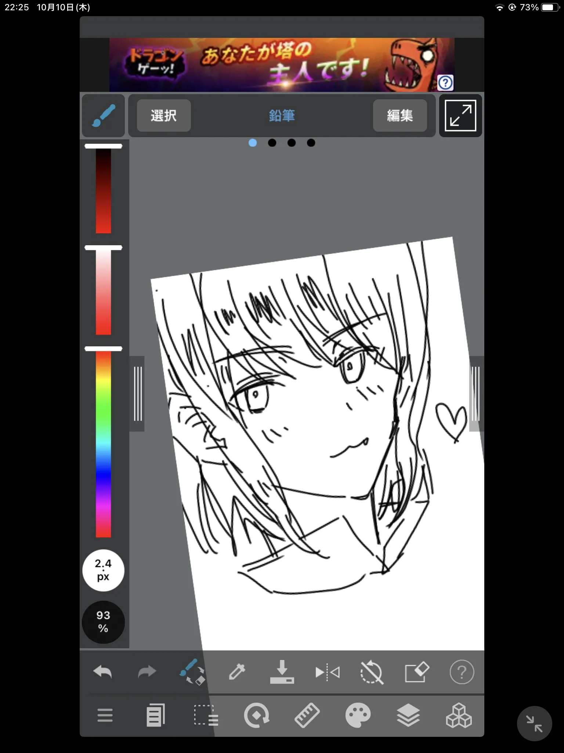
Task: Tap the 鉛筆 brush name label
Action: tap(282, 115)
